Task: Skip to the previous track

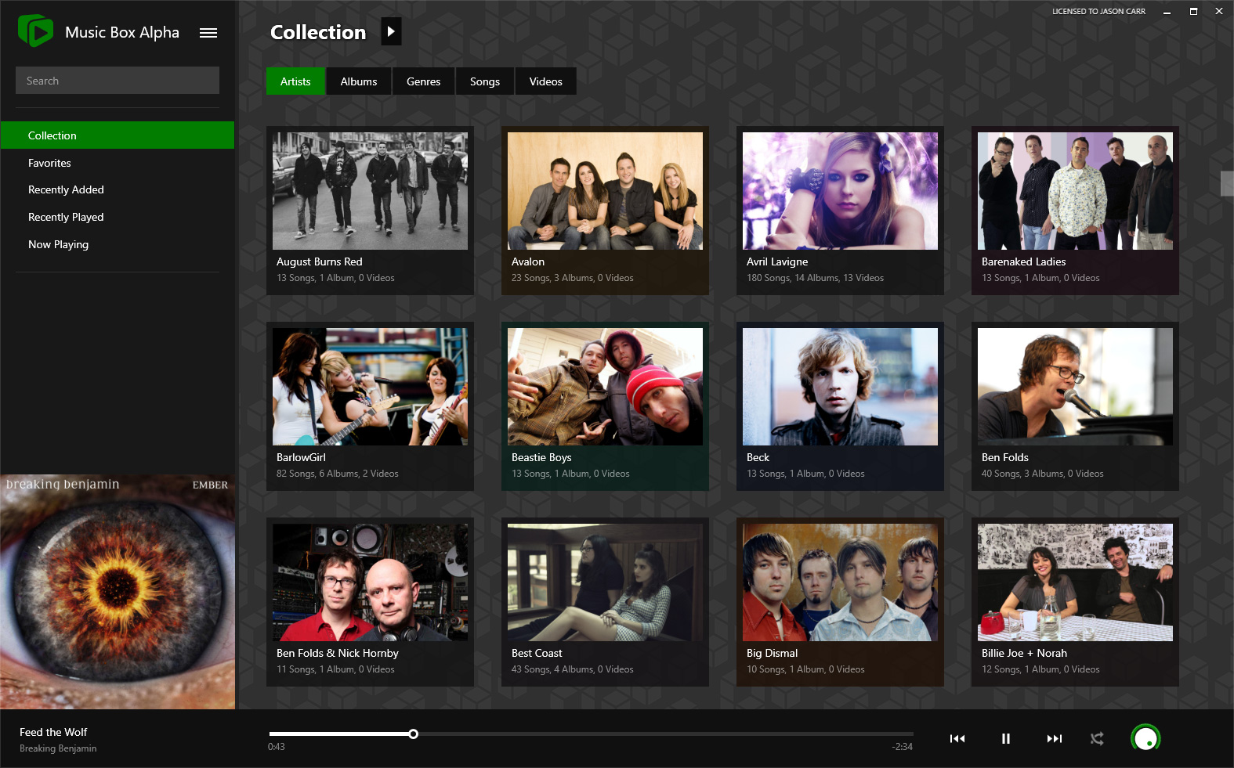Action: click(957, 738)
